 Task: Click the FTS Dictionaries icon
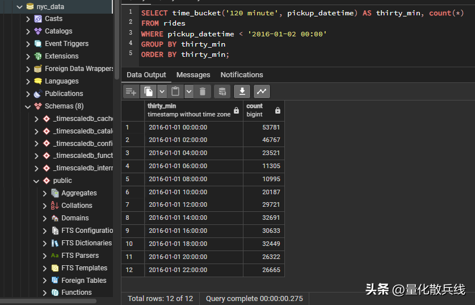pyautogui.click(x=55, y=243)
